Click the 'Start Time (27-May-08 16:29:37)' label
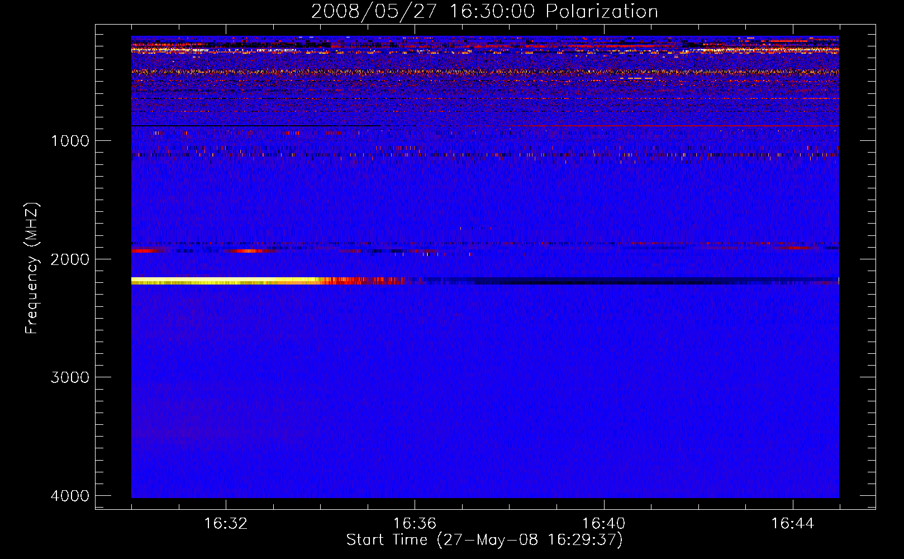The width and height of the screenshot is (904, 559). (484, 540)
